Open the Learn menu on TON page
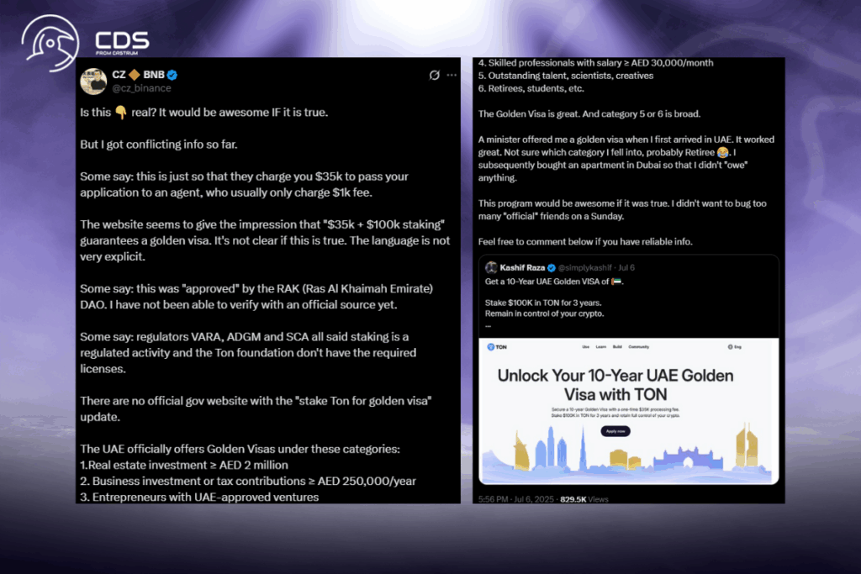This screenshot has width=861, height=574. (x=601, y=346)
